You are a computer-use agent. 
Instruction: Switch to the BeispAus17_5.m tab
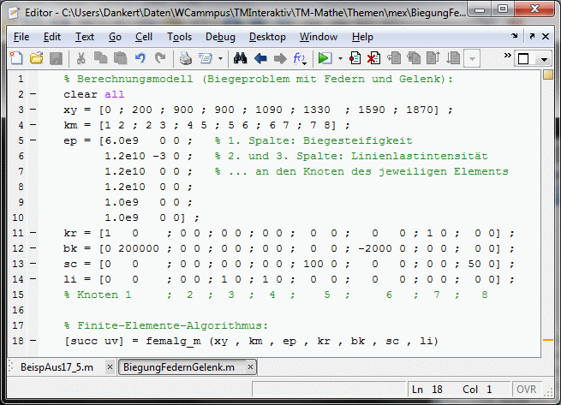click(x=57, y=367)
